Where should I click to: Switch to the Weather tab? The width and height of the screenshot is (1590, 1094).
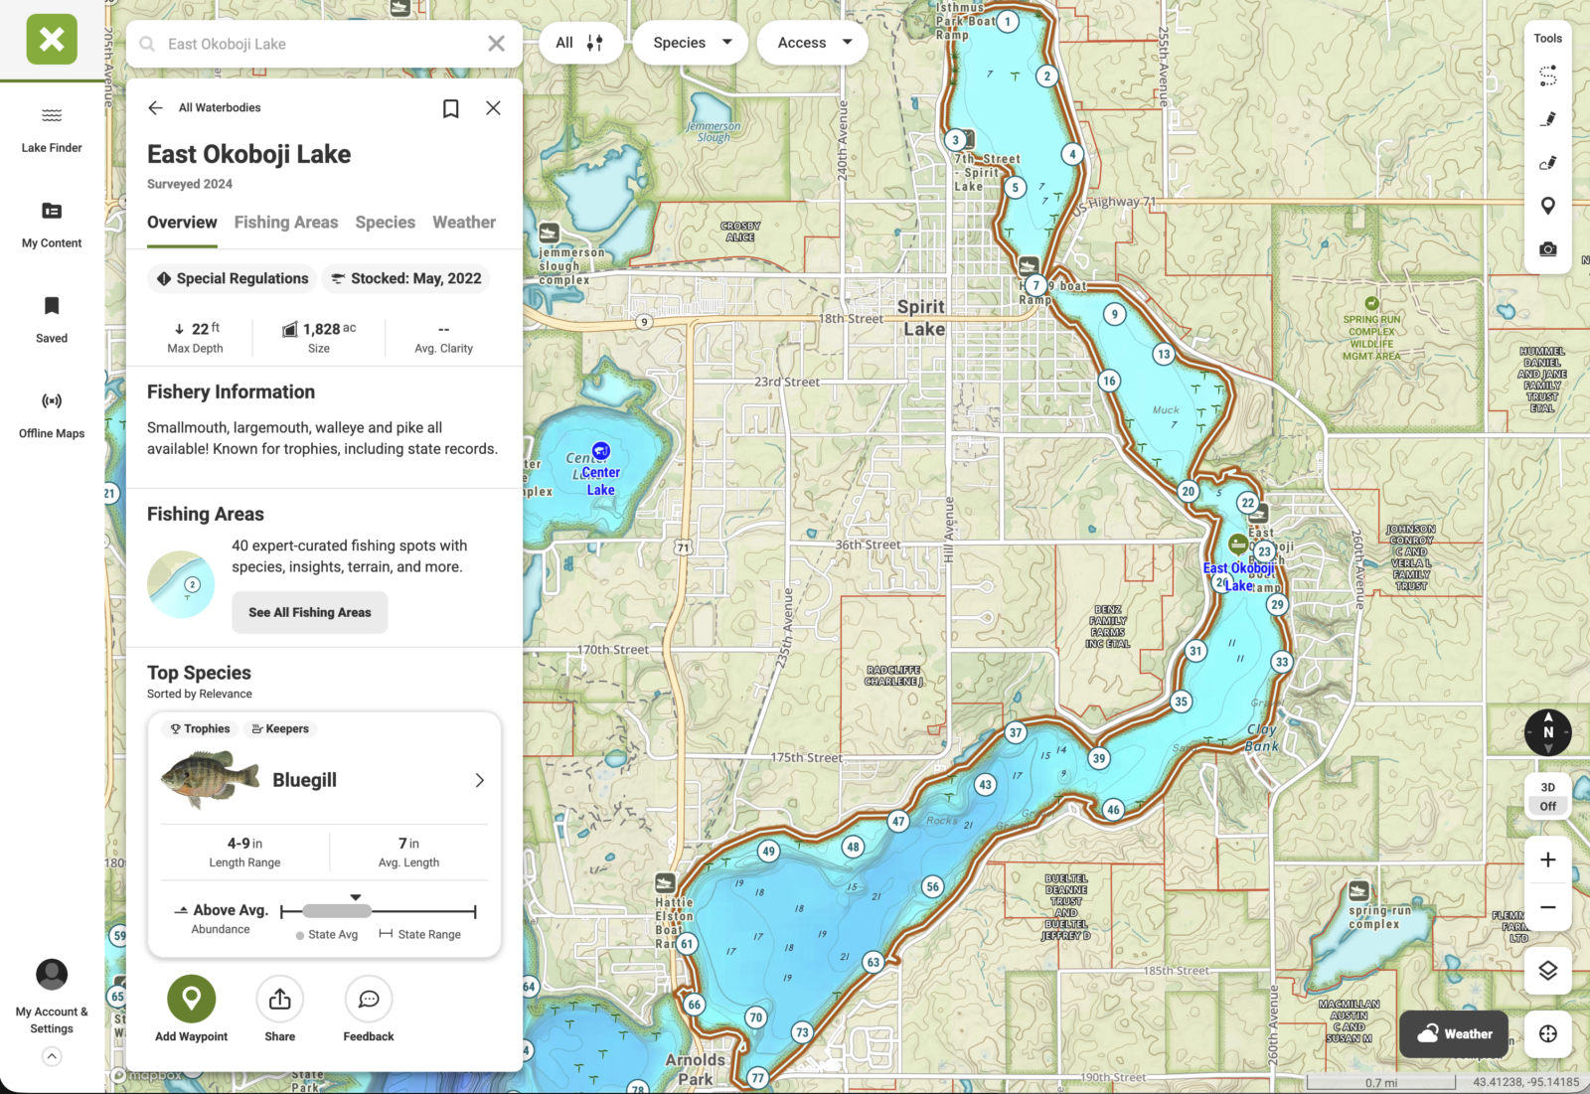463,223
